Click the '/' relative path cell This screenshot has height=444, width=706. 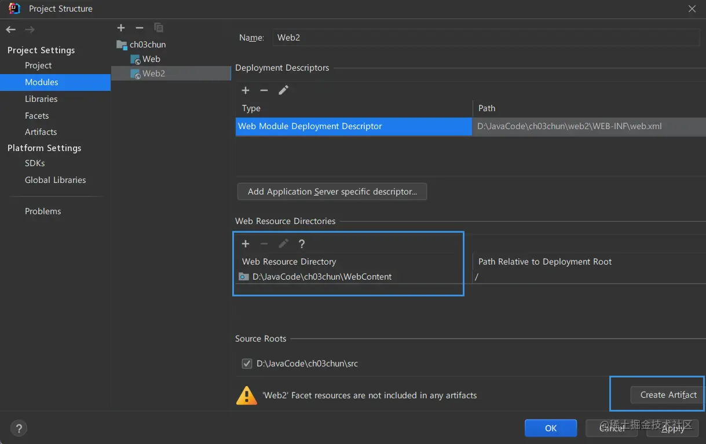click(589, 277)
